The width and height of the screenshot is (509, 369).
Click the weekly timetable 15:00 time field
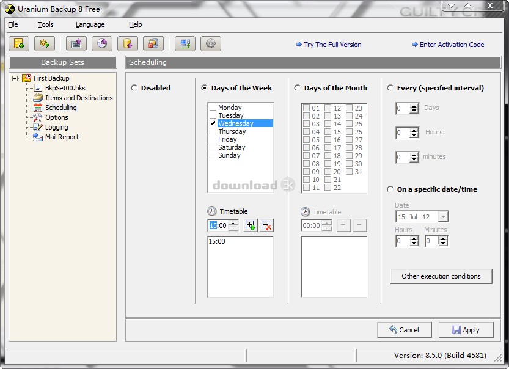pyautogui.click(x=218, y=225)
